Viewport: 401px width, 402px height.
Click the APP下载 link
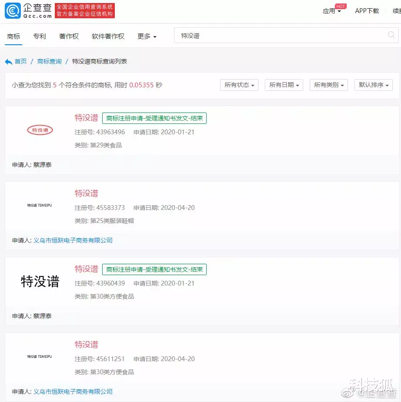click(367, 12)
